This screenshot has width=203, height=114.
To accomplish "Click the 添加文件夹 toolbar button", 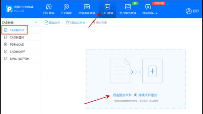I will (76, 23).
